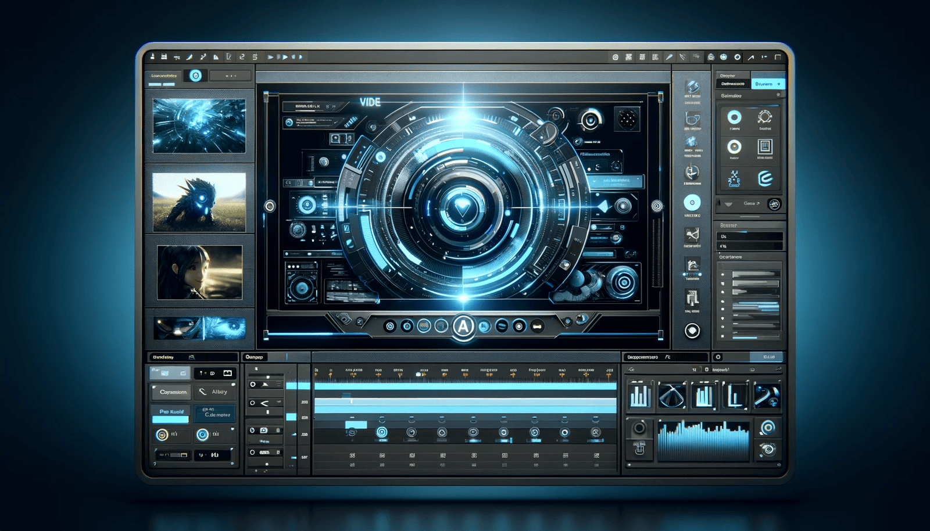Toggle the circle on the bottom timeline track header
Image resolution: width=930 pixels, height=531 pixels.
pos(252,453)
